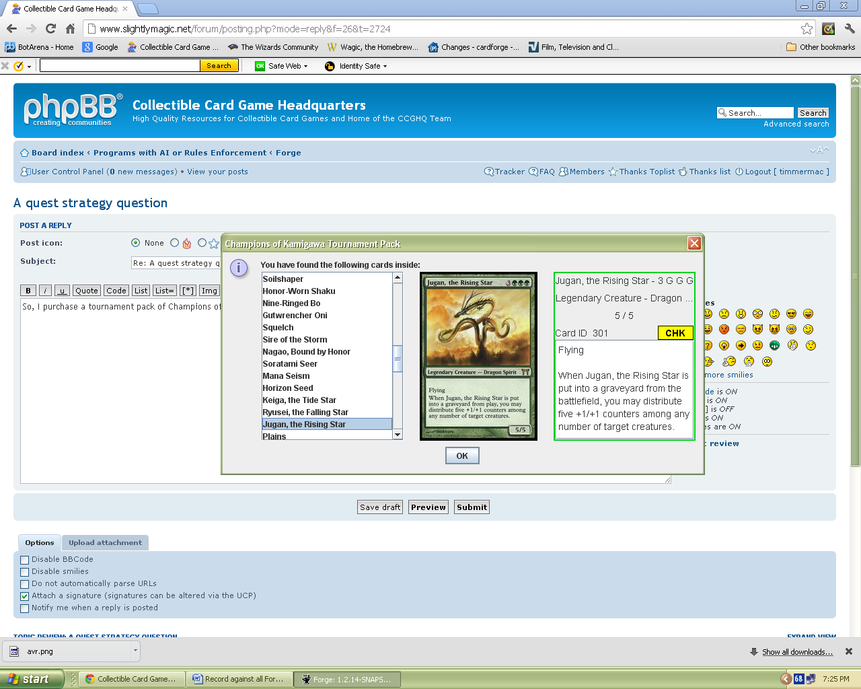This screenshot has height=689, width=861.
Task: Open Safe Web dropdown
Action: tap(281, 66)
